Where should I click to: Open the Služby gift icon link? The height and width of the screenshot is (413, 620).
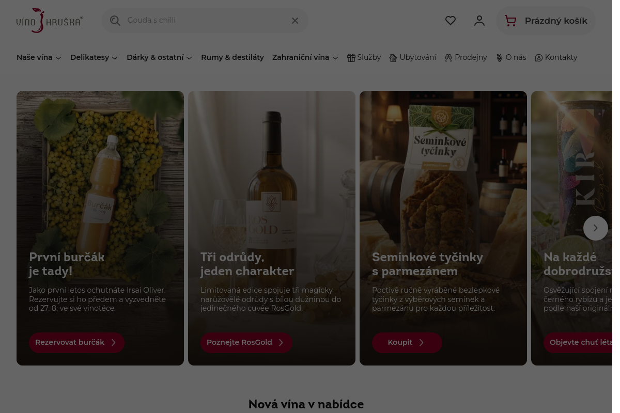coord(364,58)
